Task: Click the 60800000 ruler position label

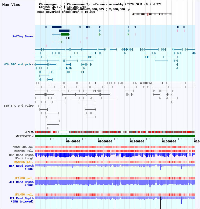Action: tap(105, 141)
